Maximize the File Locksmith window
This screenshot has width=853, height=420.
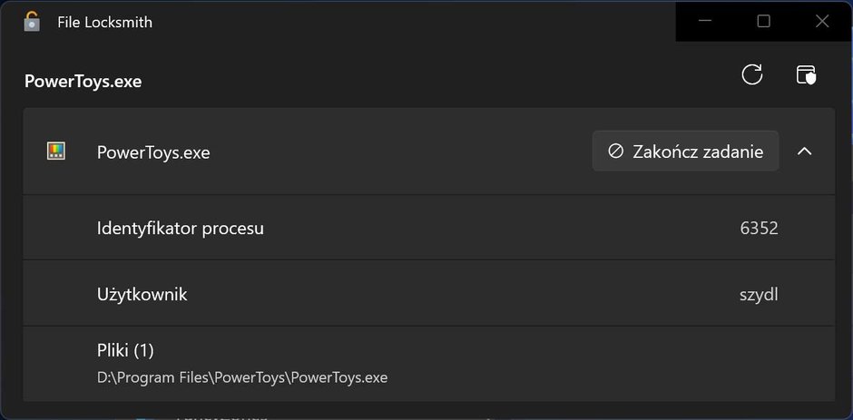[764, 21]
